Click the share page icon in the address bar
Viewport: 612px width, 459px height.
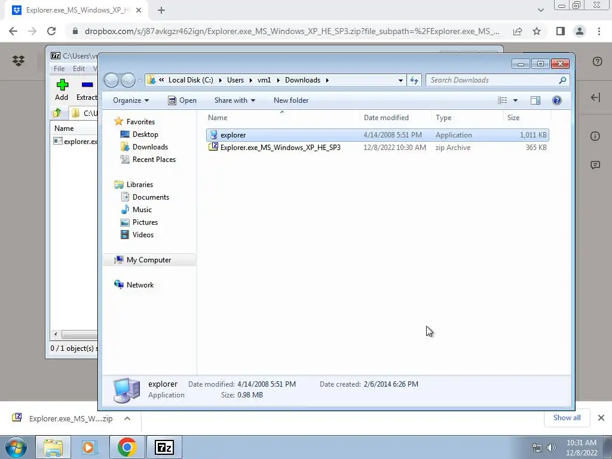[x=518, y=31]
